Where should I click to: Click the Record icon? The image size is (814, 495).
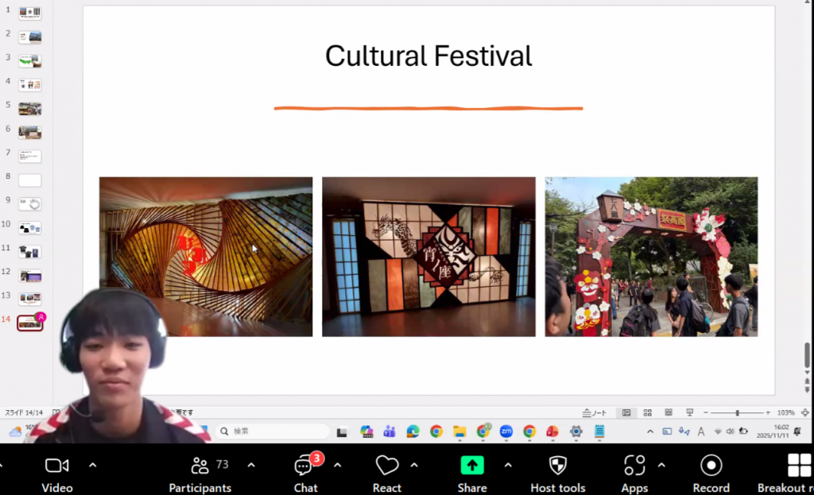(x=711, y=466)
